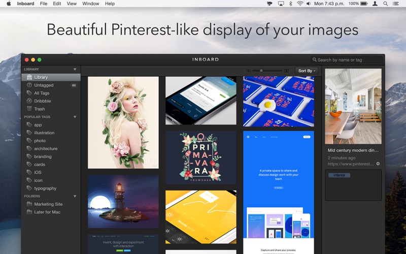Open the Sort By dropdown

click(307, 71)
